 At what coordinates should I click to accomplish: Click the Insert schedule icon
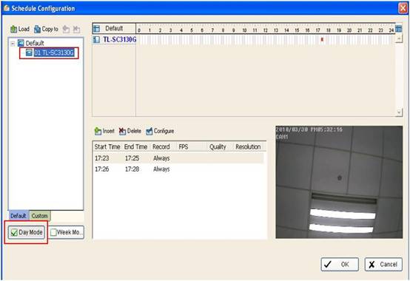tap(98, 131)
